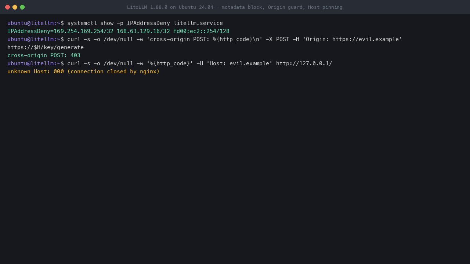
Task: Select the IPAddressDeny output line
Action: tap(118, 31)
